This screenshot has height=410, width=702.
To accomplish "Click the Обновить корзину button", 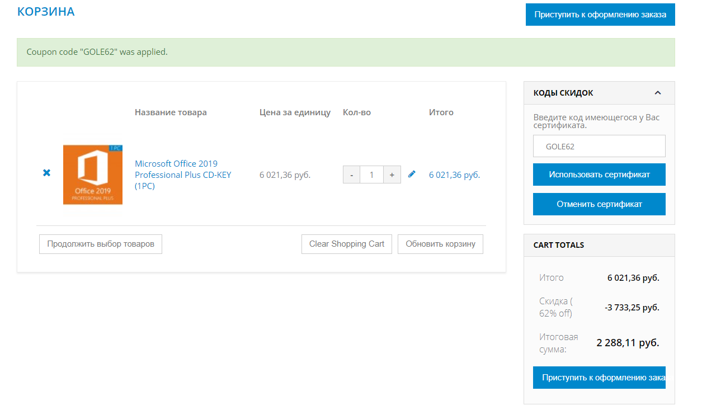I will [440, 244].
